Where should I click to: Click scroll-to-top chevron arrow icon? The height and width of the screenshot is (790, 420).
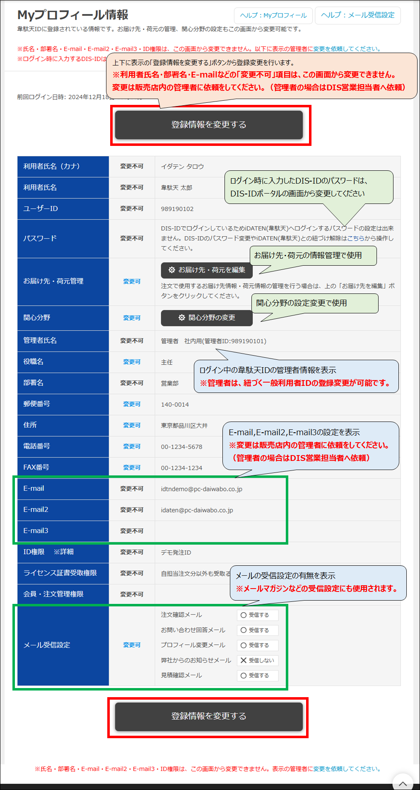click(x=403, y=783)
